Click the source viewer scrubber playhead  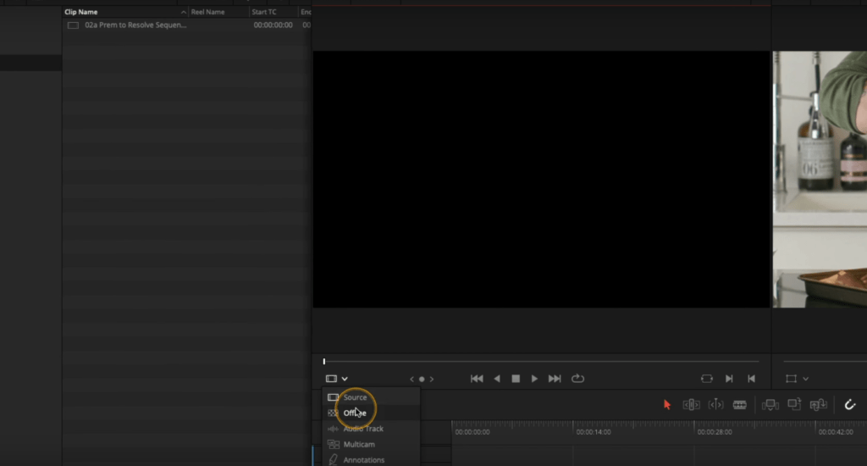(x=324, y=362)
